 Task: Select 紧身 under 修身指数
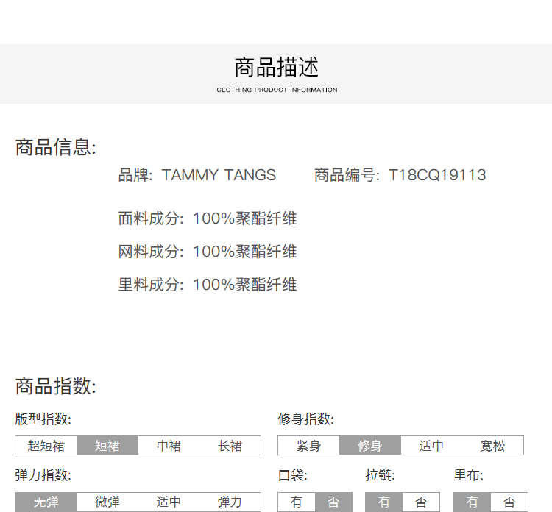[x=308, y=446]
